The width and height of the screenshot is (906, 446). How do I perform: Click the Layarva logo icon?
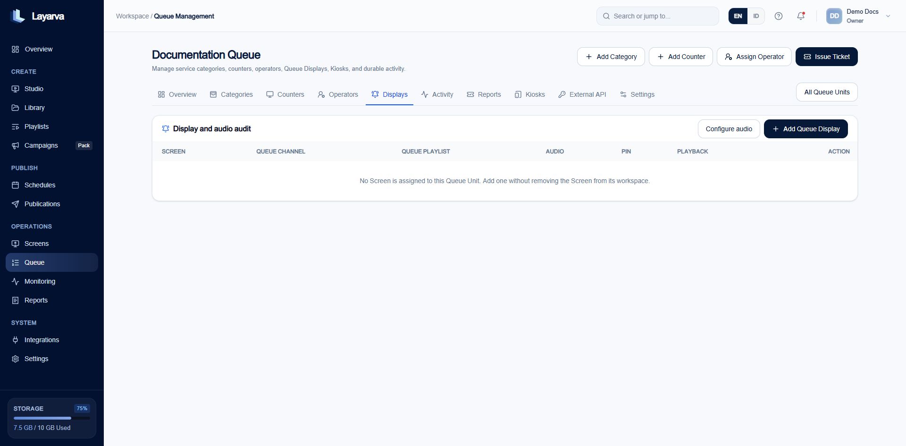tap(18, 16)
